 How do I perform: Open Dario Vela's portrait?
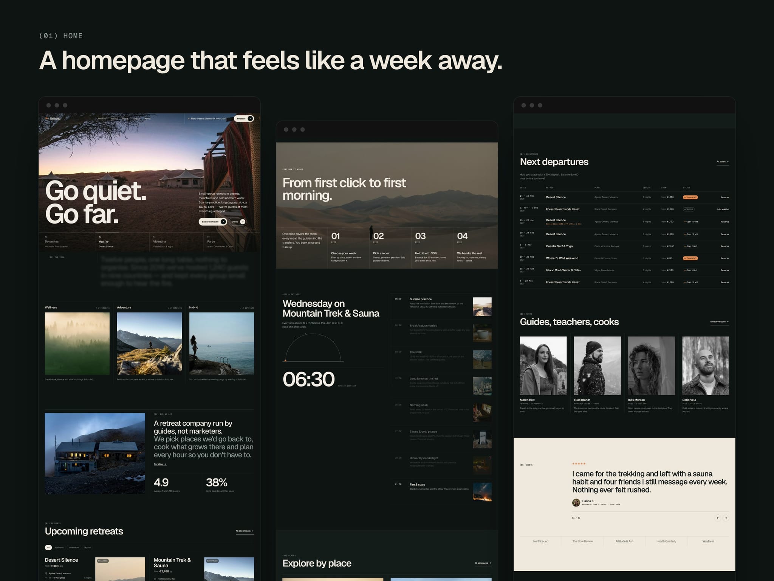point(706,366)
